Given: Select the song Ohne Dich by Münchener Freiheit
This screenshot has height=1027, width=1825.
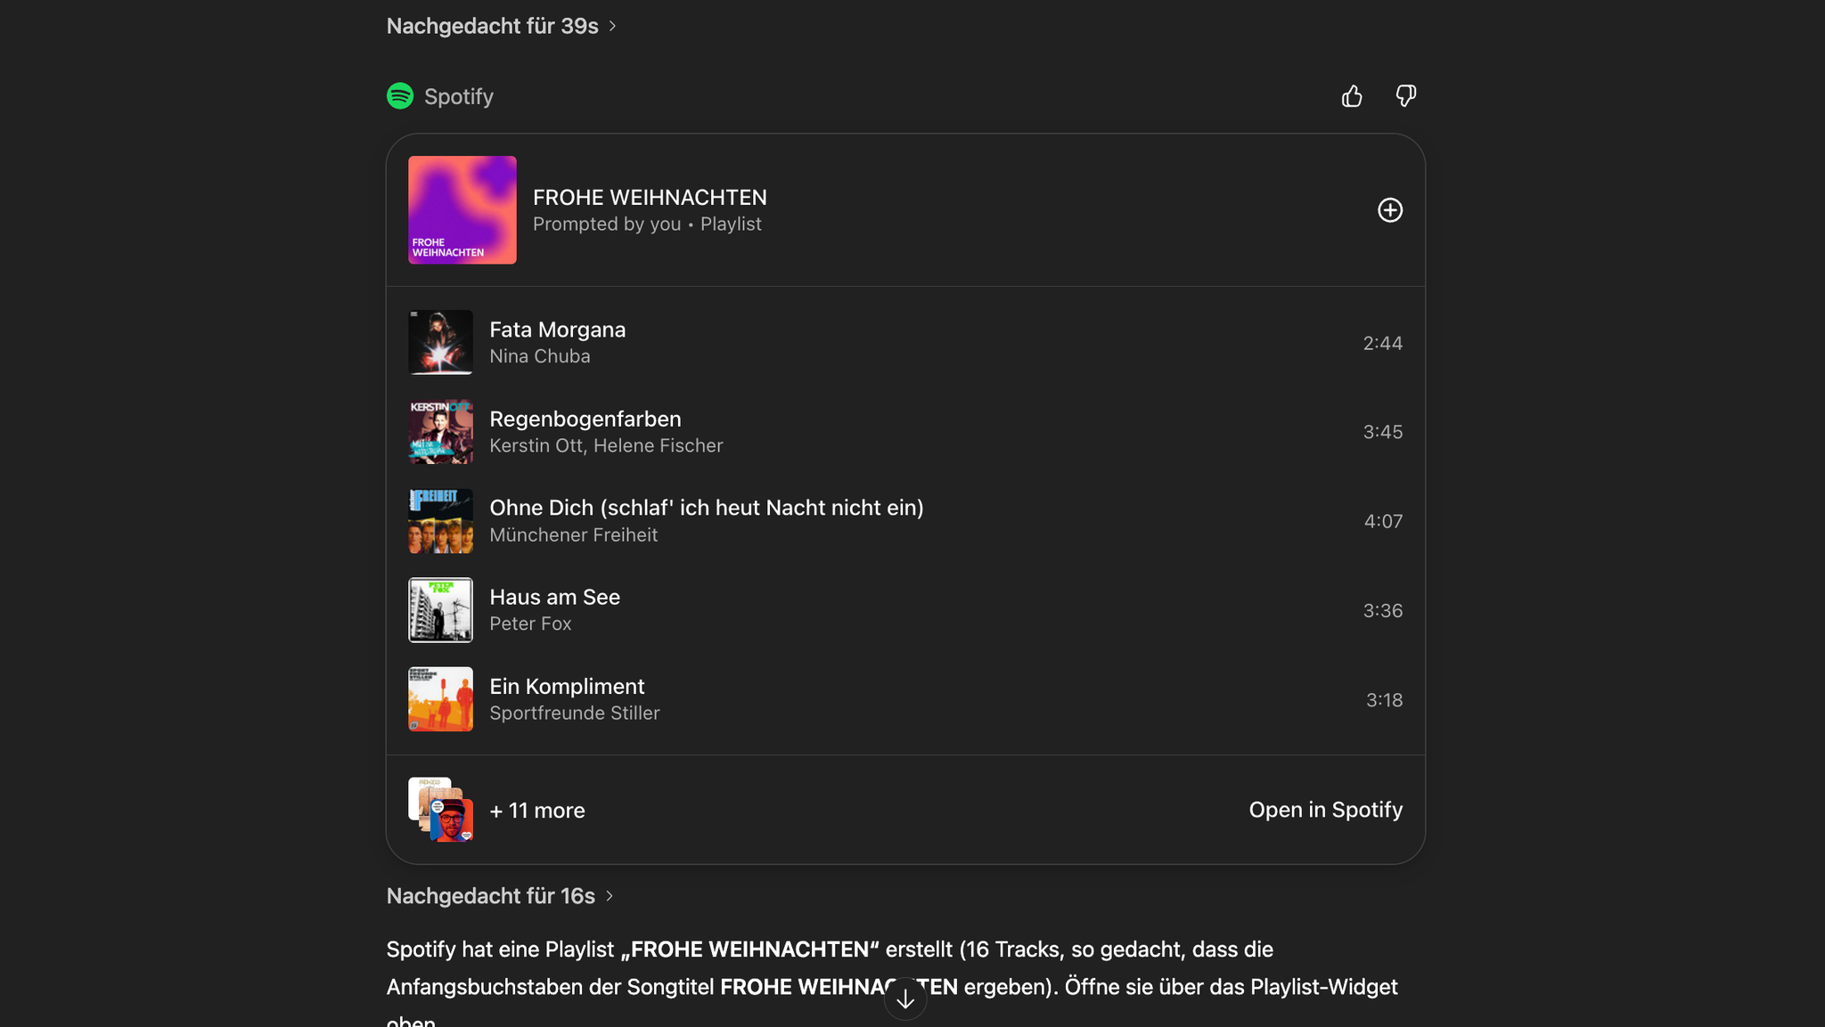Looking at the screenshot, I should 706,520.
